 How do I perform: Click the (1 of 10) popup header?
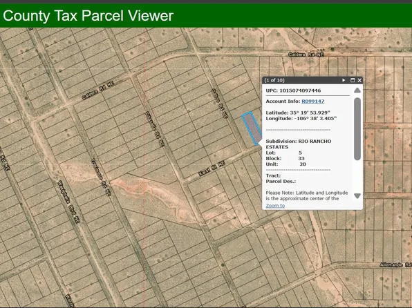274,80
